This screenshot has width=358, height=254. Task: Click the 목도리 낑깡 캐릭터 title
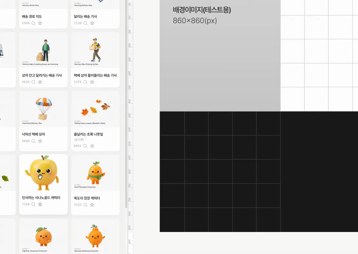[87, 198]
